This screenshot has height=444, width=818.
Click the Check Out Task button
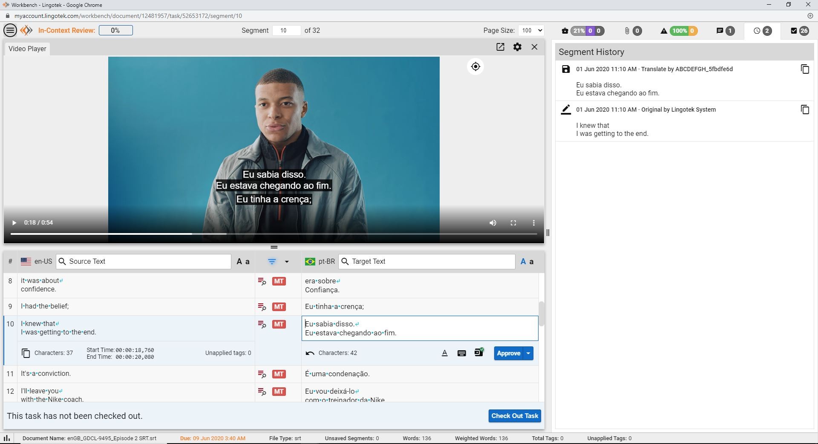tap(514, 416)
